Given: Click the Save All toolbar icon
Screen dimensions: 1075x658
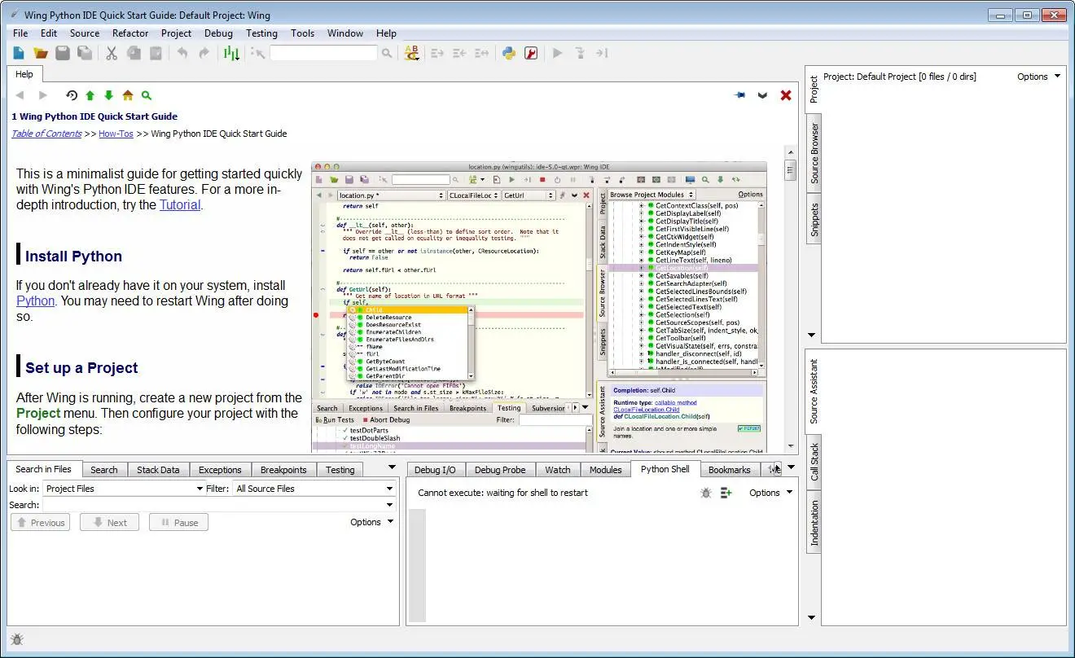Looking at the screenshot, I should 85,53.
